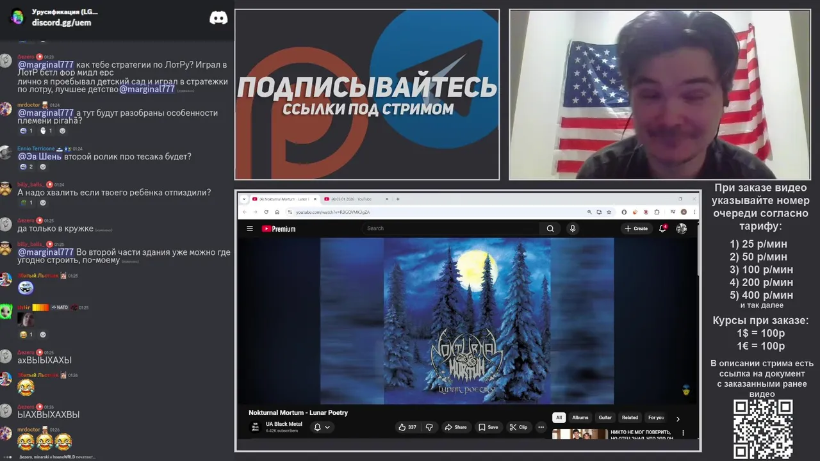Image resolution: width=820 pixels, height=461 pixels.
Task: Open the browser extensions puzzle icon
Action: (x=657, y=212)
